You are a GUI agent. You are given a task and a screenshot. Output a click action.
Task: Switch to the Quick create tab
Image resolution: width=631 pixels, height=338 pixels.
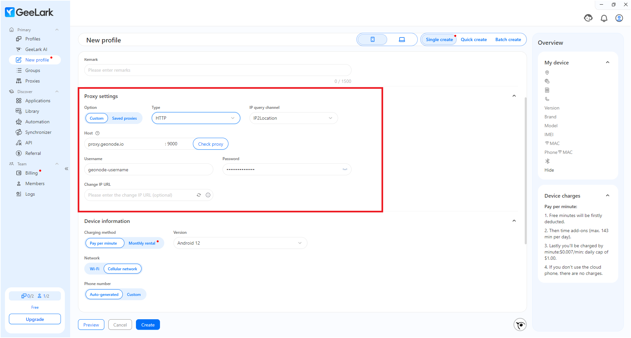click(x=474, y=39)
